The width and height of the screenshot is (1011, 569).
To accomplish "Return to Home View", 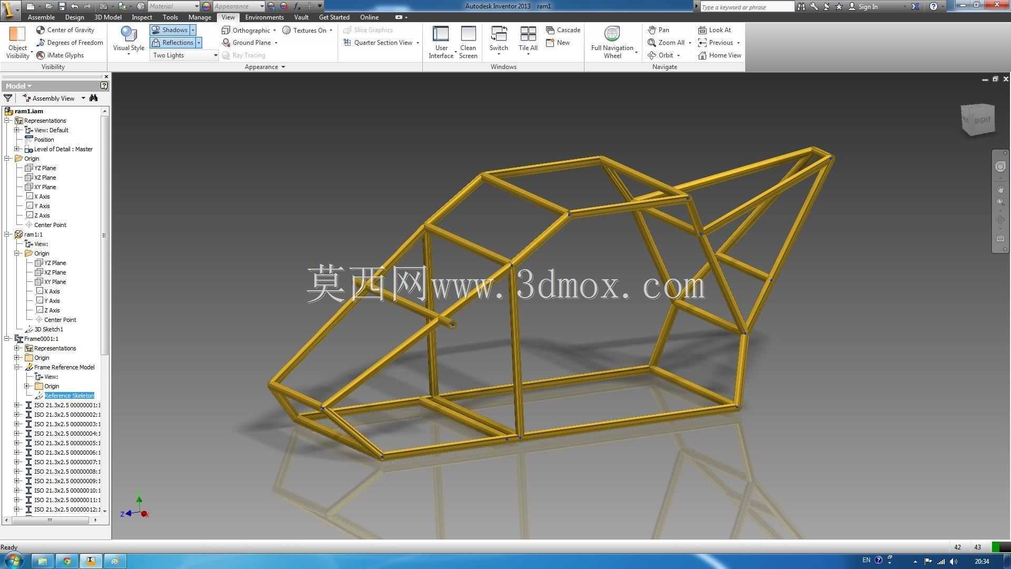I will coord(719,55).
